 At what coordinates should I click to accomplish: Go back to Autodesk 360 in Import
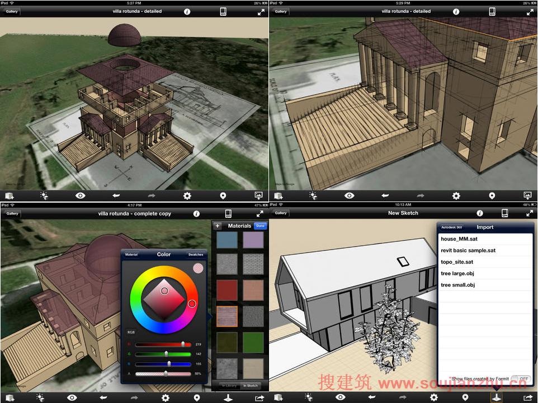click(451, 227)
